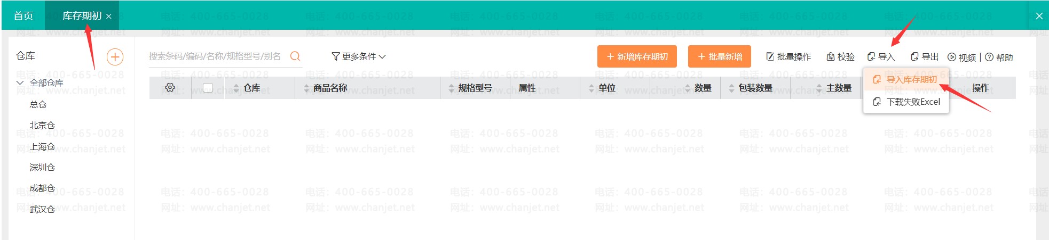Click the funnel filter icon of 更多条件

click(335, 56)
